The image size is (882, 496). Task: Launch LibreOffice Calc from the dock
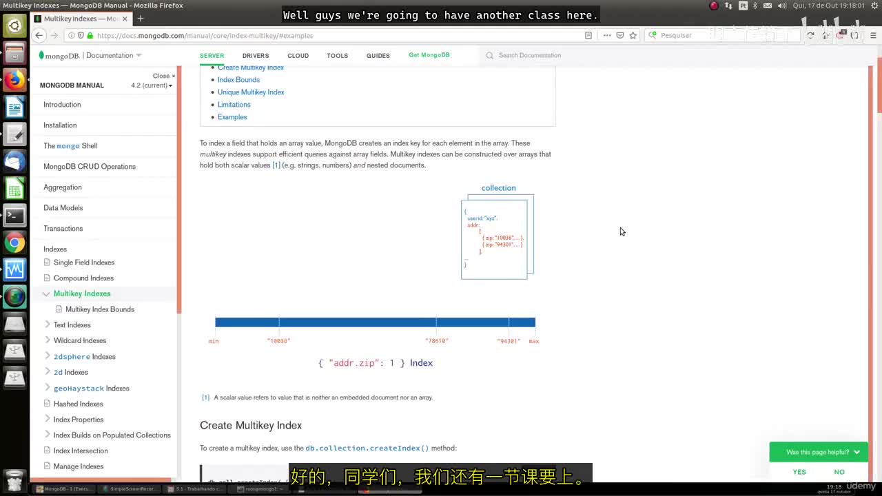point(14,189)
